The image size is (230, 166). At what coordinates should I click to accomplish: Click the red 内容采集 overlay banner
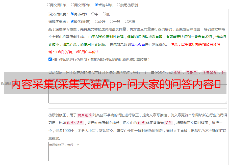[115, 83]
